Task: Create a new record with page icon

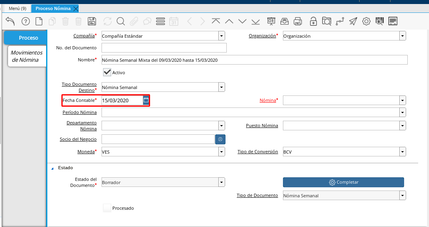Action: click(x=39, y=21)
